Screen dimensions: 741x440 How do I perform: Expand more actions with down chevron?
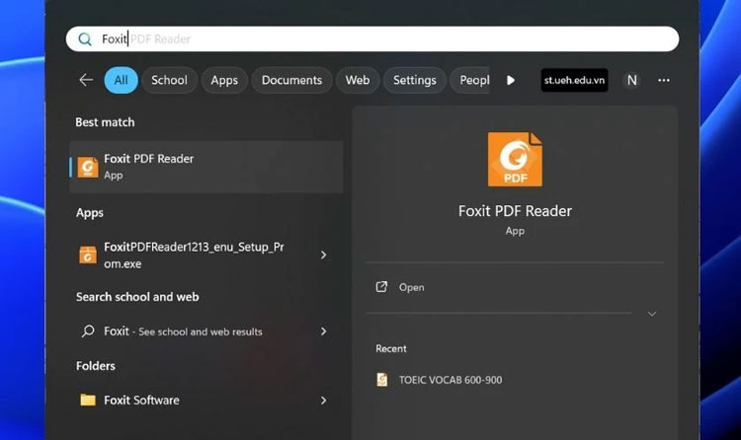click(x=652, y=314)
